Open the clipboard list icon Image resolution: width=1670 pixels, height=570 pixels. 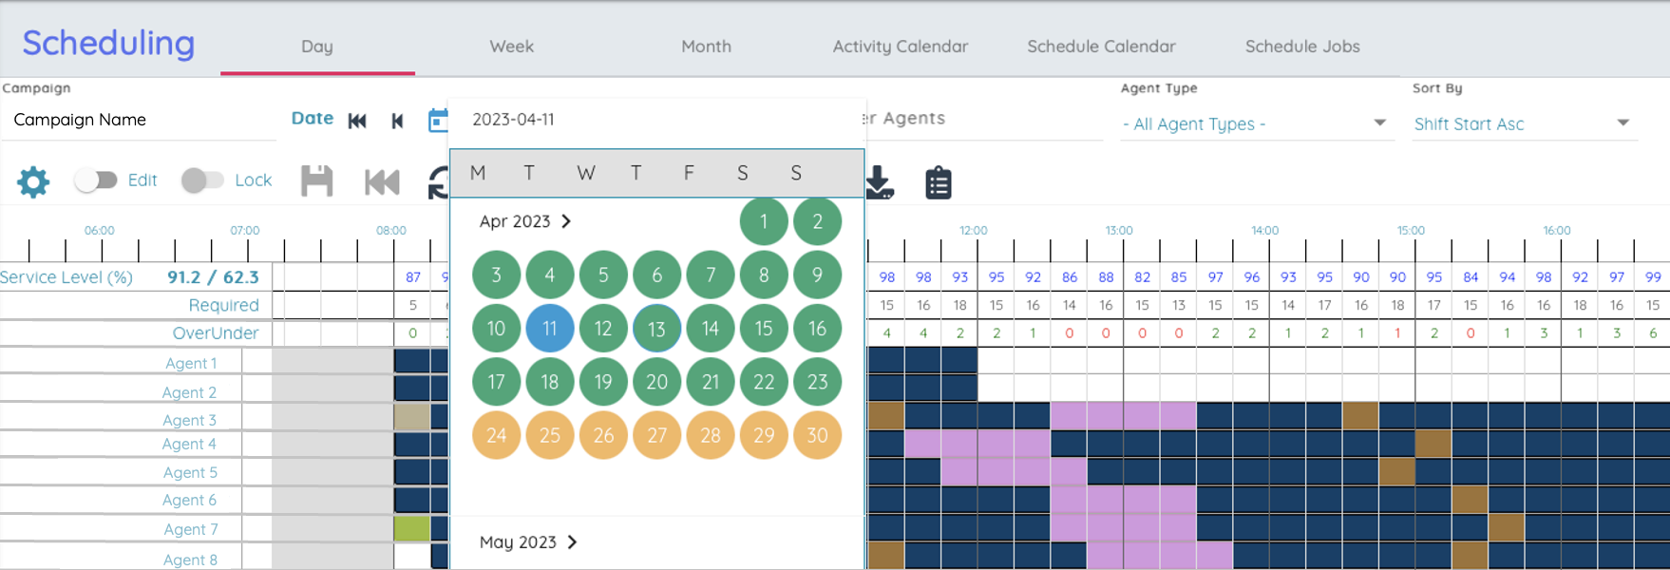[x=938, y=182]
